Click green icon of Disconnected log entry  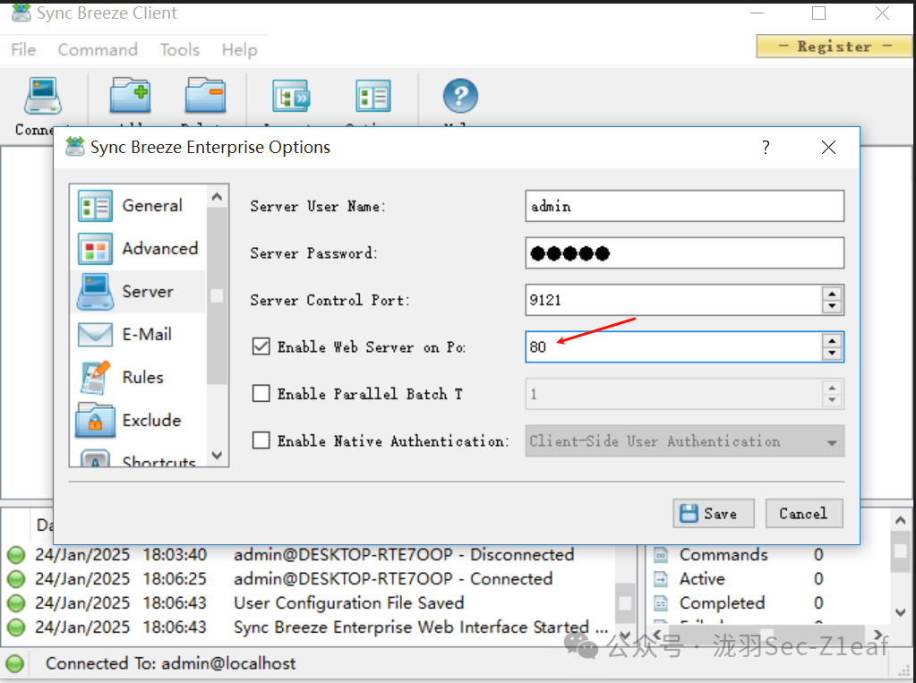point(16,554)
